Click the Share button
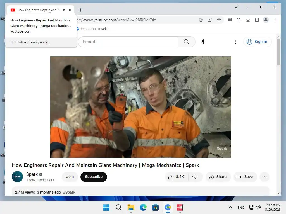This screenshot has width=286, height=214. [218, 177]
